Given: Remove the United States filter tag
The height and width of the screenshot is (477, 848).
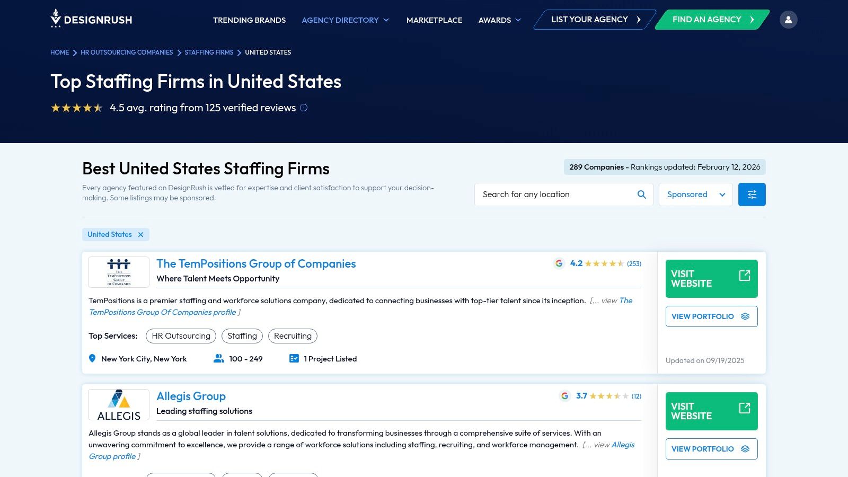Looking at the screenshot, I should click(140, 235).
